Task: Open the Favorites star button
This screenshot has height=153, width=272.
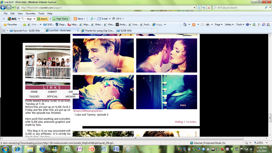Action: [x=10, y=25]
